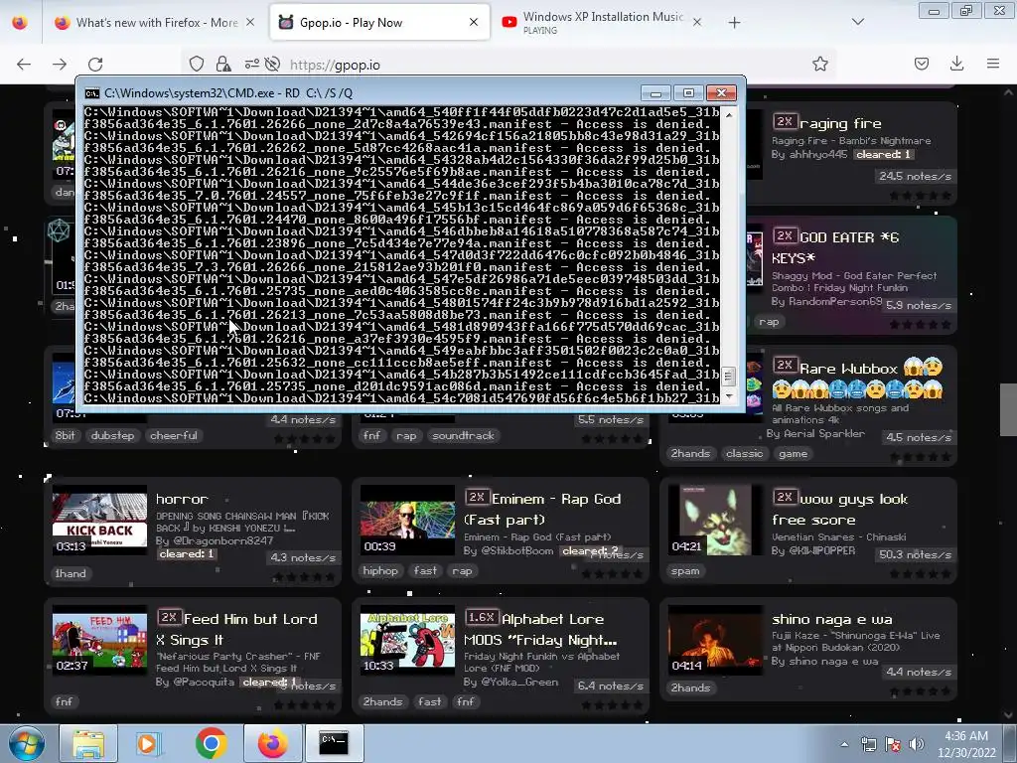Screen dimensions: 1017x763
Task: Select the classic tag
Action: point(744,453)
